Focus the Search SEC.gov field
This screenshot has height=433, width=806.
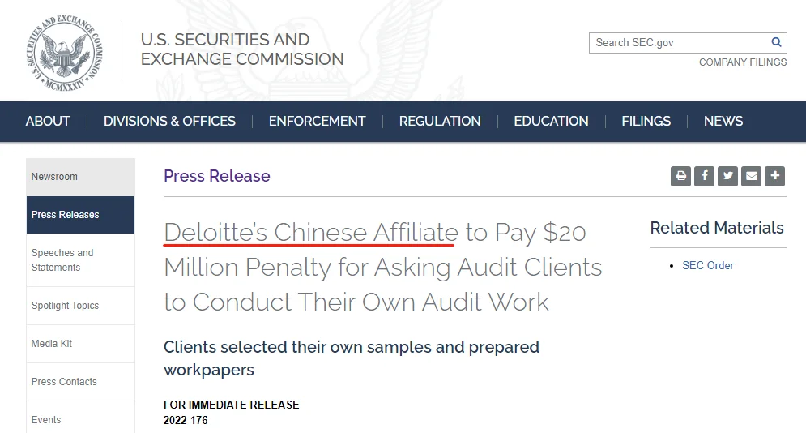point(680,43)
